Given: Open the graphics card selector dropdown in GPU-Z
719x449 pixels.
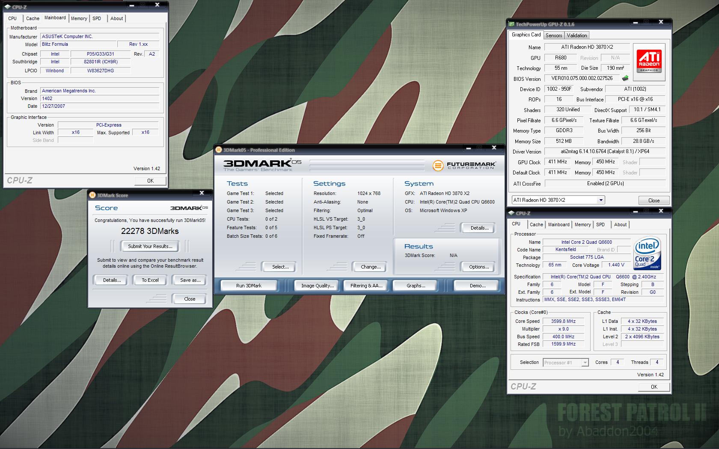Looking at the screenshot, I should click(x=601, y=200).
